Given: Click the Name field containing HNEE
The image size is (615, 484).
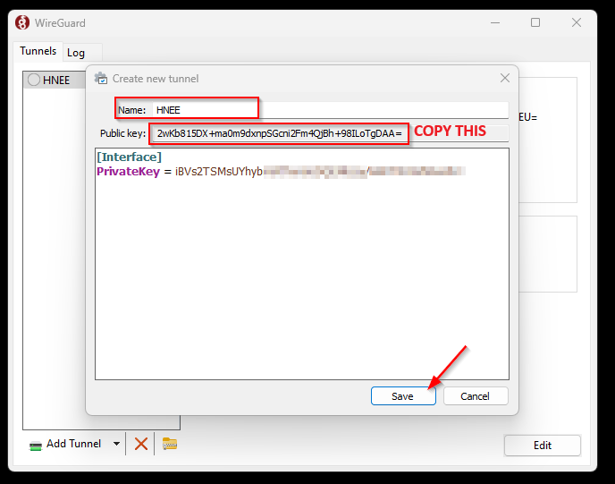Looking at the screenshot, I should click(x=330, y=110).
